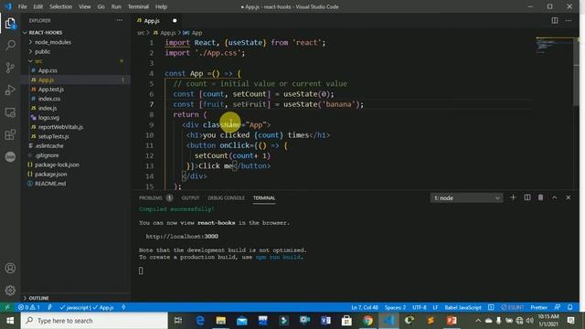
Task: Open Explorer panel more actions ellipsis
Action: point(120,20)
